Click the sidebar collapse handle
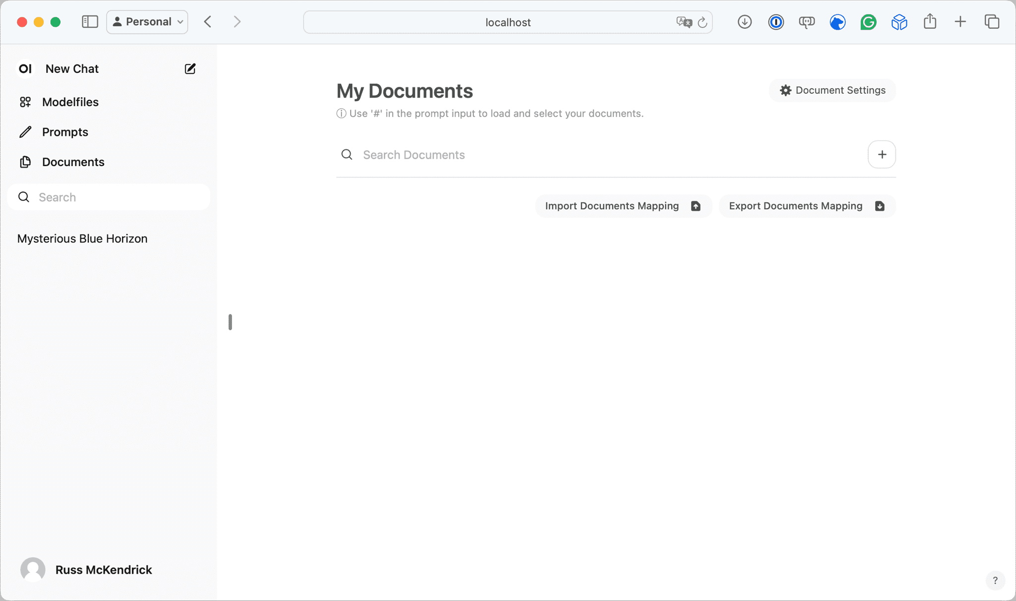1016x601 pixels. tap(230, 322)
